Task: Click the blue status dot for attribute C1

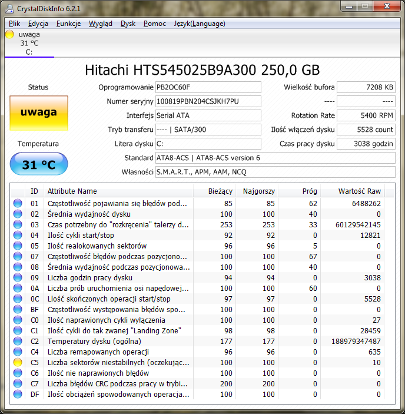Action: pos(18,330)
